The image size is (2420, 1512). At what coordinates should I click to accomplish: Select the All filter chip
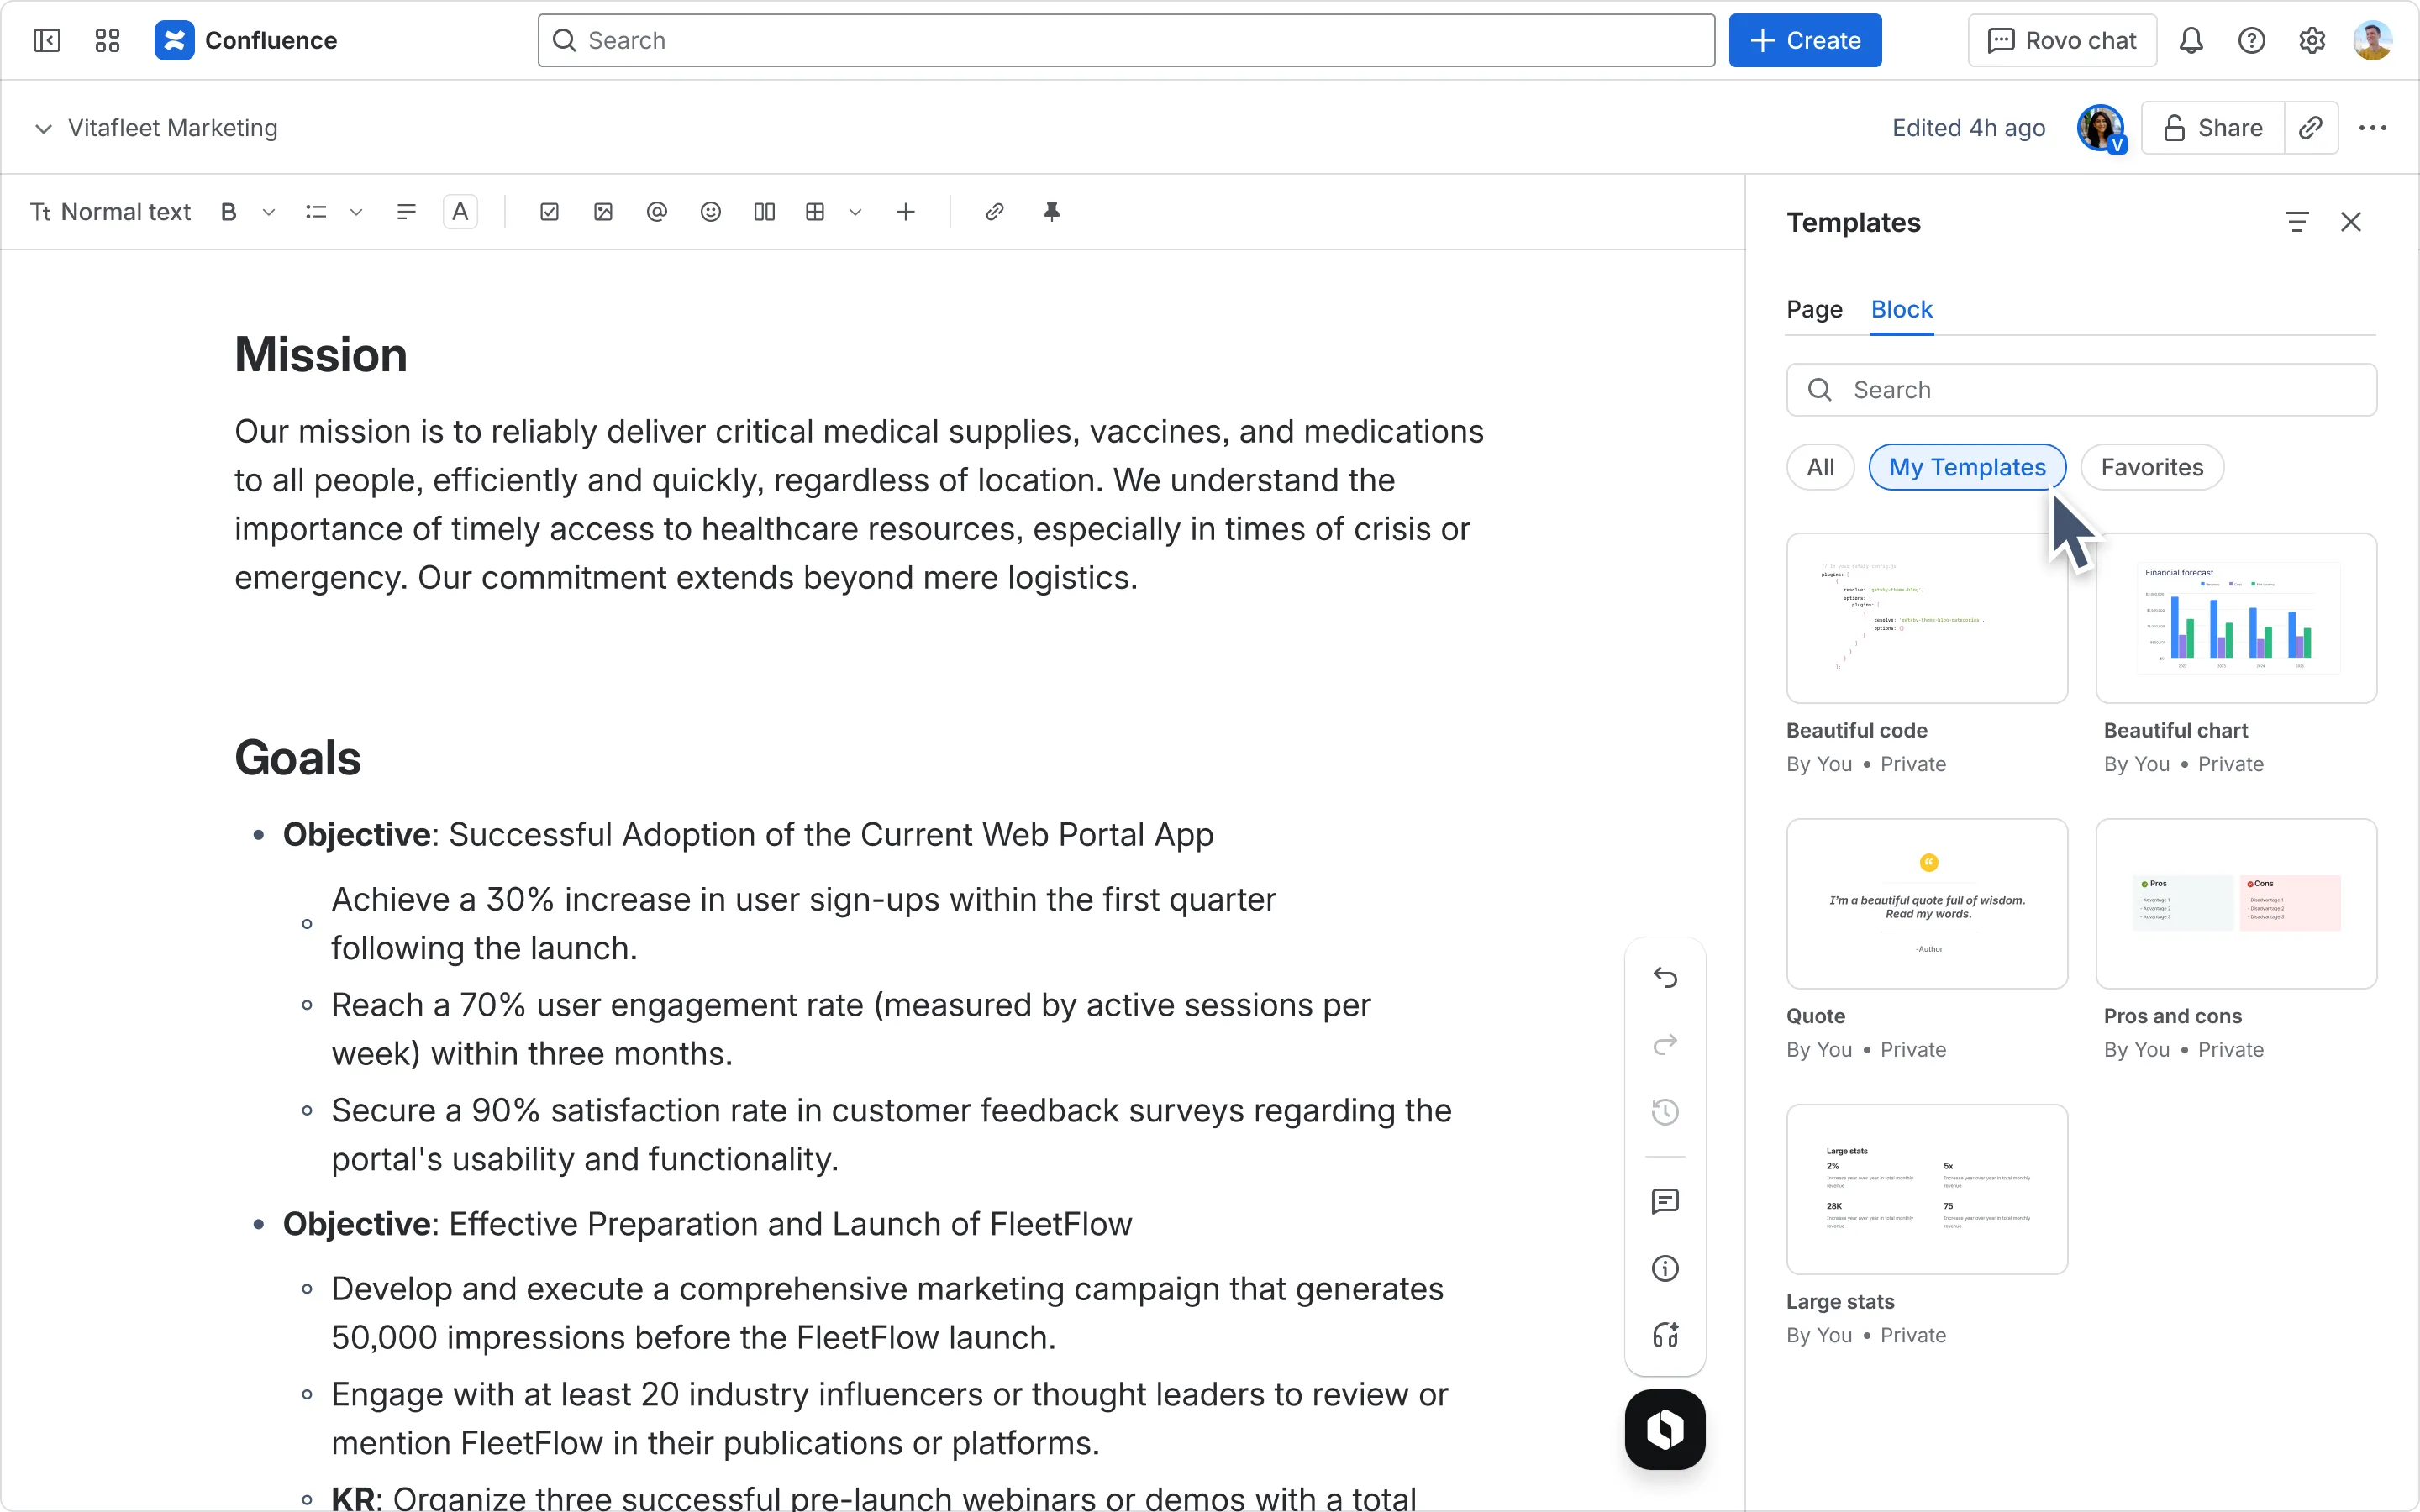point(1820,467)
